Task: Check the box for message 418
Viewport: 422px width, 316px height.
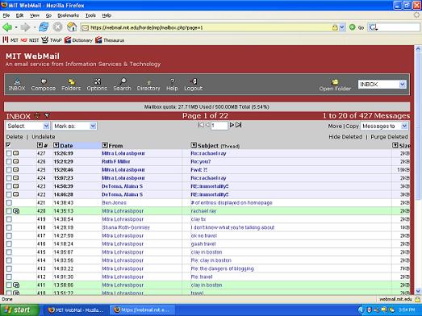Action: 9,227
